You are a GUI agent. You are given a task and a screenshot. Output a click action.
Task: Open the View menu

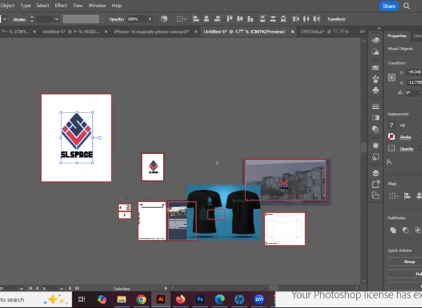pos(78,6)
